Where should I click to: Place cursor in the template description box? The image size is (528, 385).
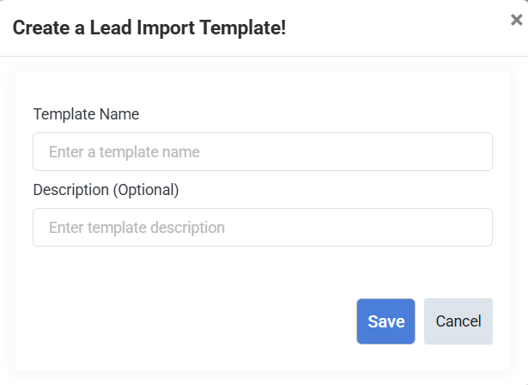coord(262,228)
